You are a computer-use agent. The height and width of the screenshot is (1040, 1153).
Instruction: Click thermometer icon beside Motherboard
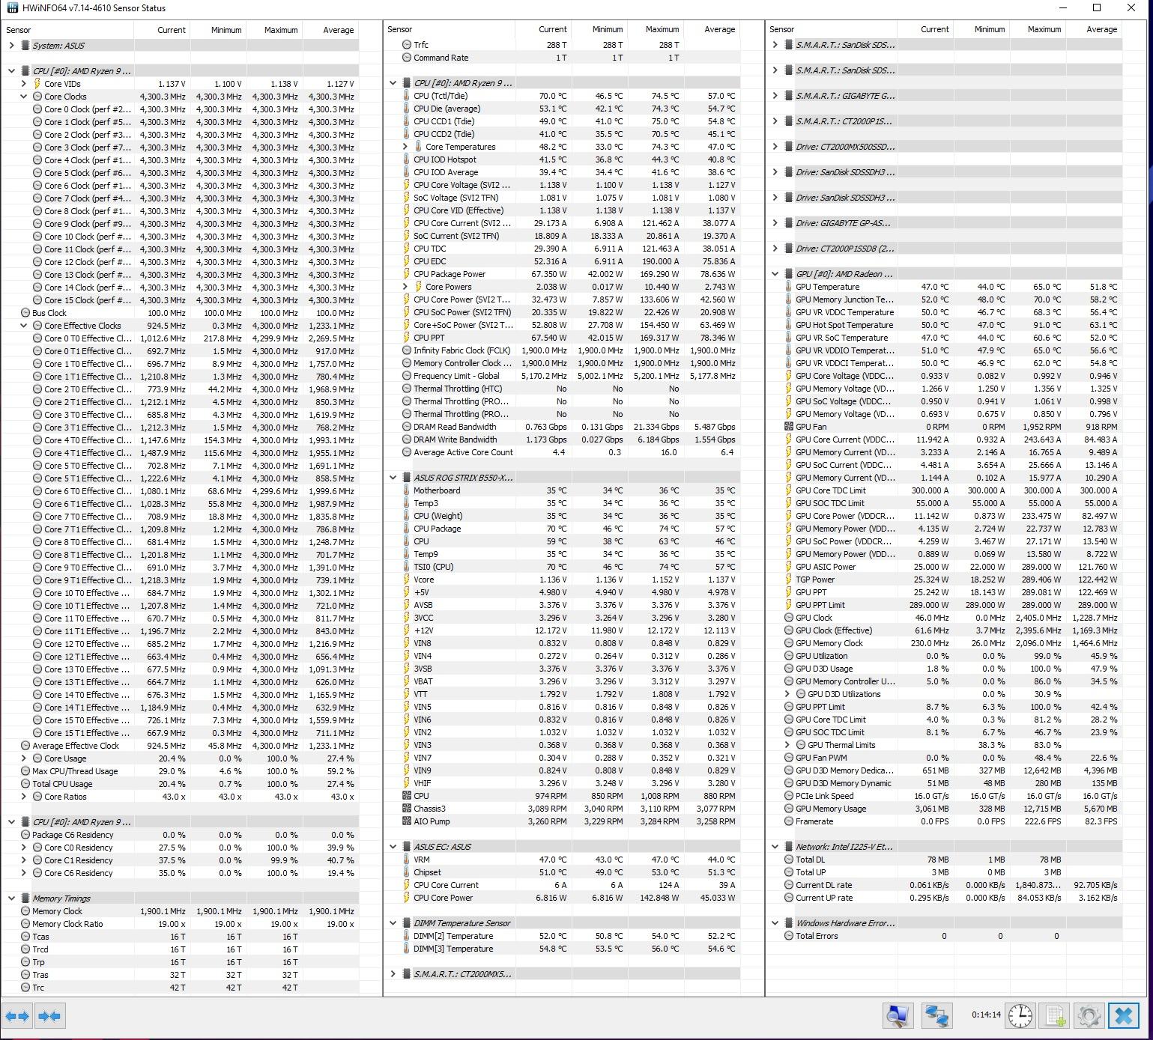(407, 490)
